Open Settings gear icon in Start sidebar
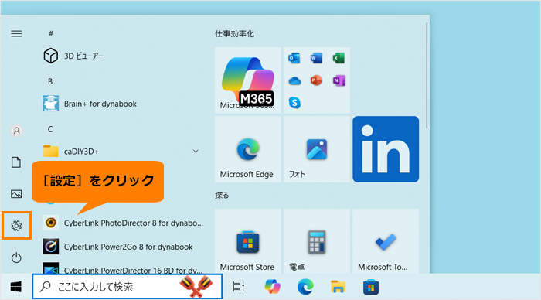Image resolution: width=541 pixels, height=300 pixels. click(16, 226)
